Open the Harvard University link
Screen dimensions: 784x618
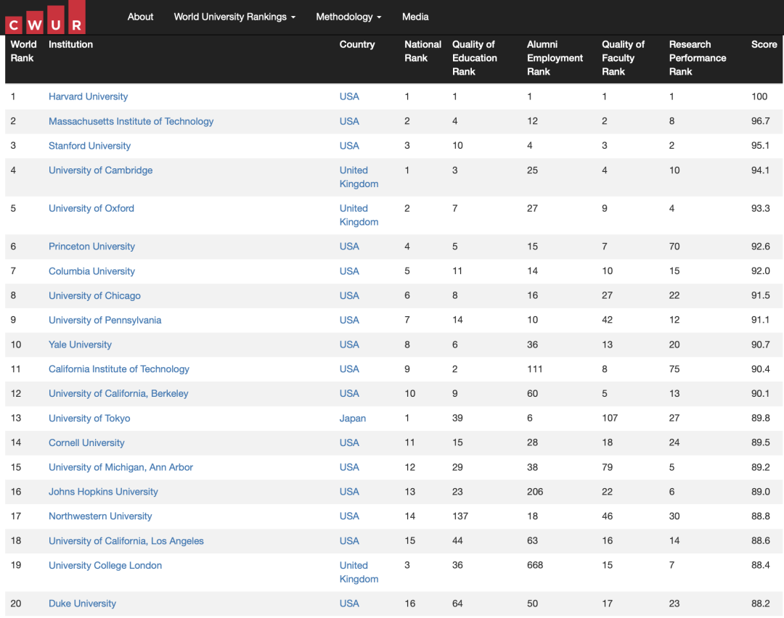[x=88, y=96]
